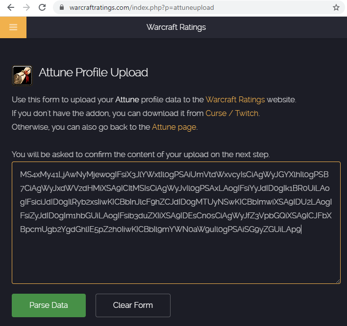Viewport: 347px width, 326px height.
Task: Click the upload confirmation notice text
Action: (x=141, y=154)
